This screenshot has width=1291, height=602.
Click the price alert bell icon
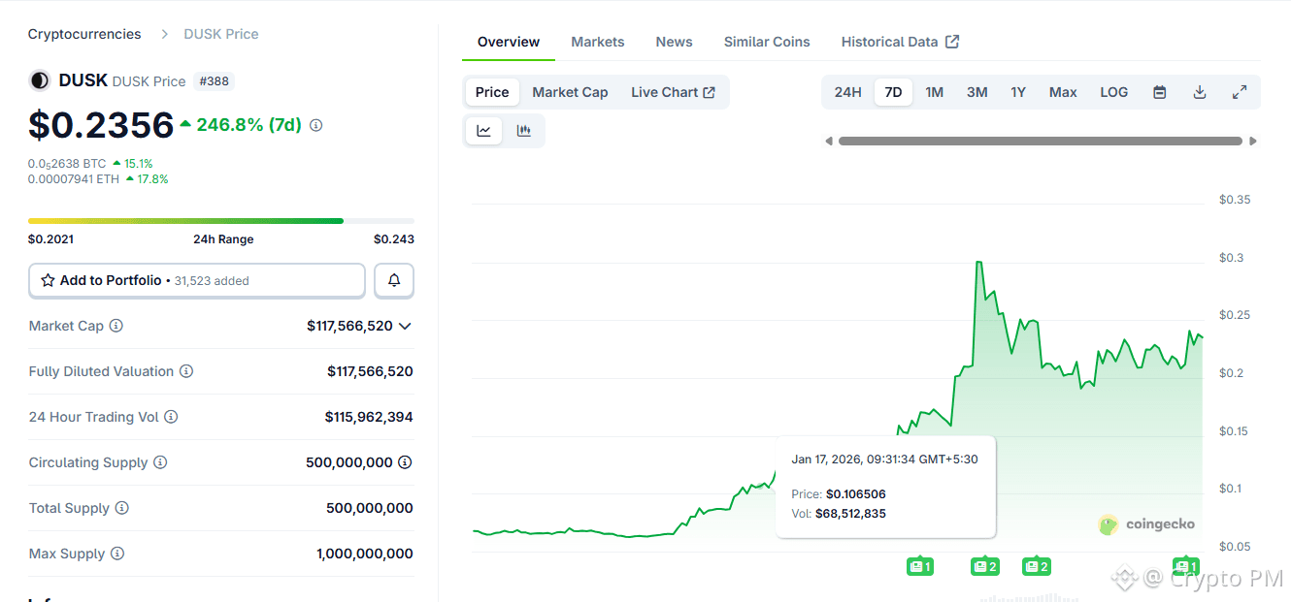tap(394, 280)
